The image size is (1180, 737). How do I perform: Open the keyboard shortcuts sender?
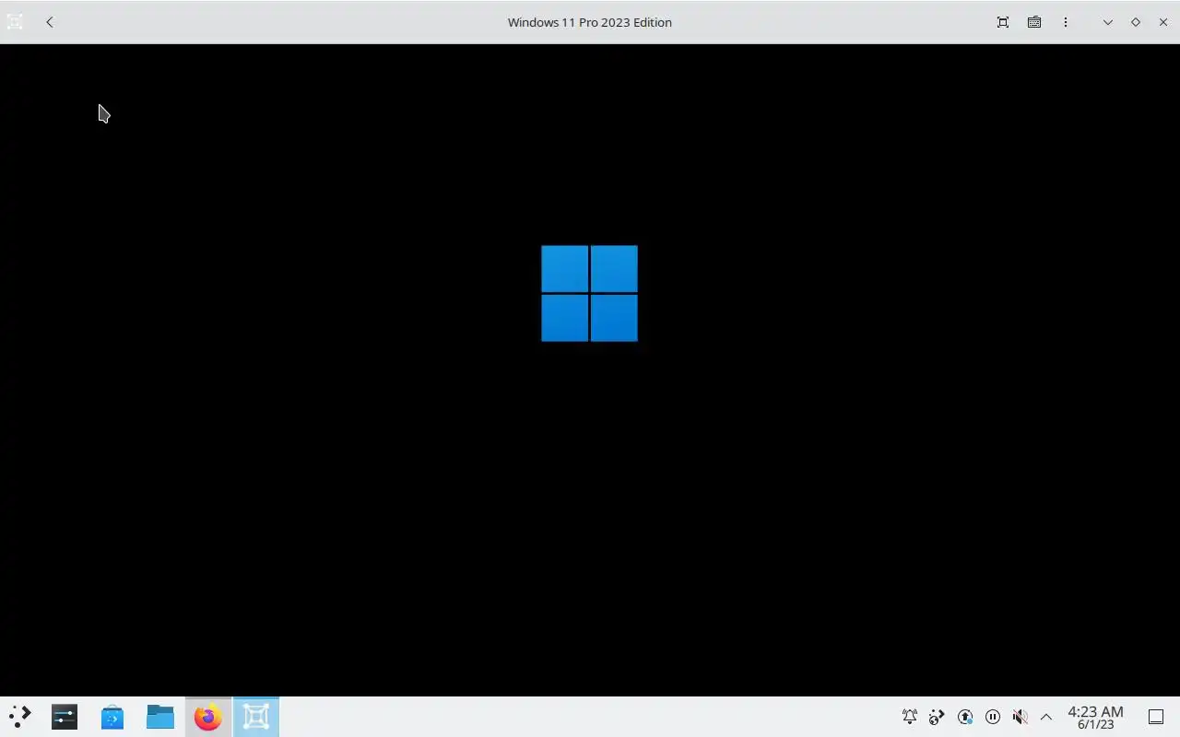coord(1034,22)
